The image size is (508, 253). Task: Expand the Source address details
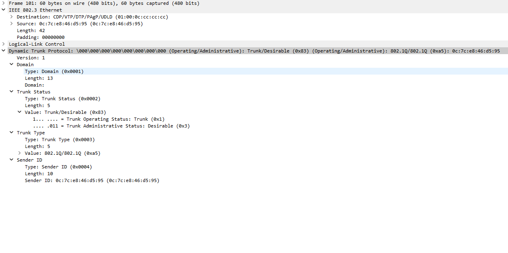coord(11,23)
